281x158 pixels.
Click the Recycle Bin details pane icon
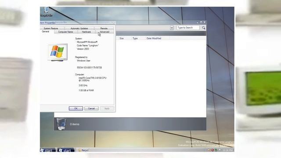[x=61, y=124]
